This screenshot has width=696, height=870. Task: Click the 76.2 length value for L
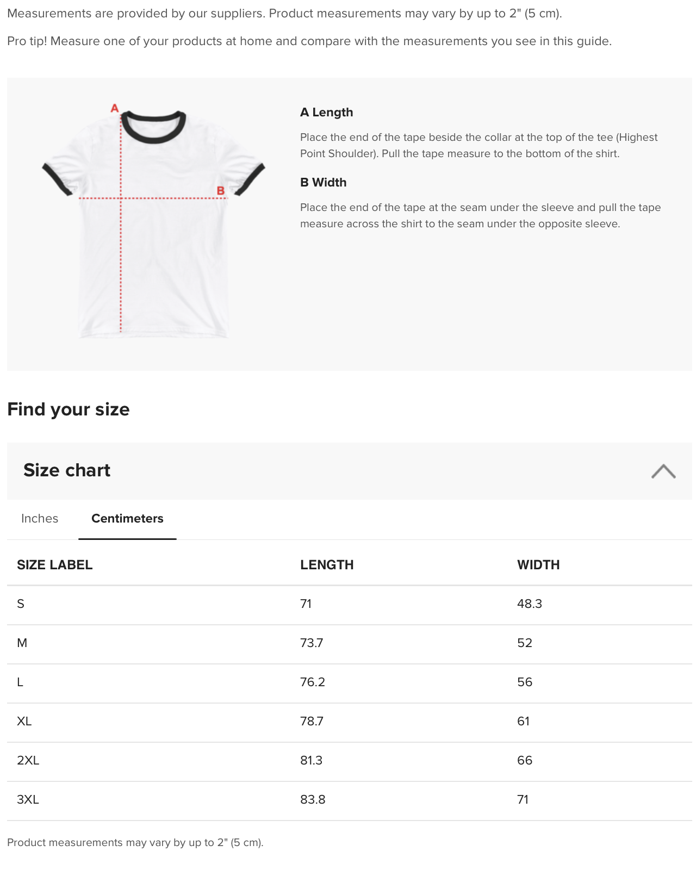pyautogui.click(x=313, y=682)
